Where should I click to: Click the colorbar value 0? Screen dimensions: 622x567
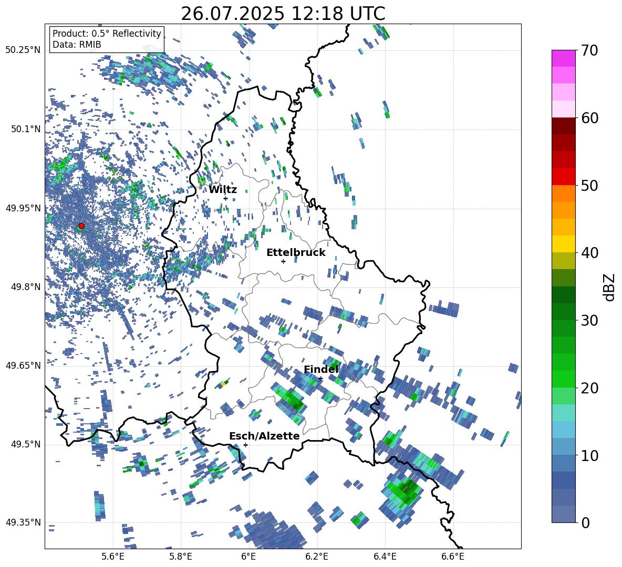tap(585, 522)
